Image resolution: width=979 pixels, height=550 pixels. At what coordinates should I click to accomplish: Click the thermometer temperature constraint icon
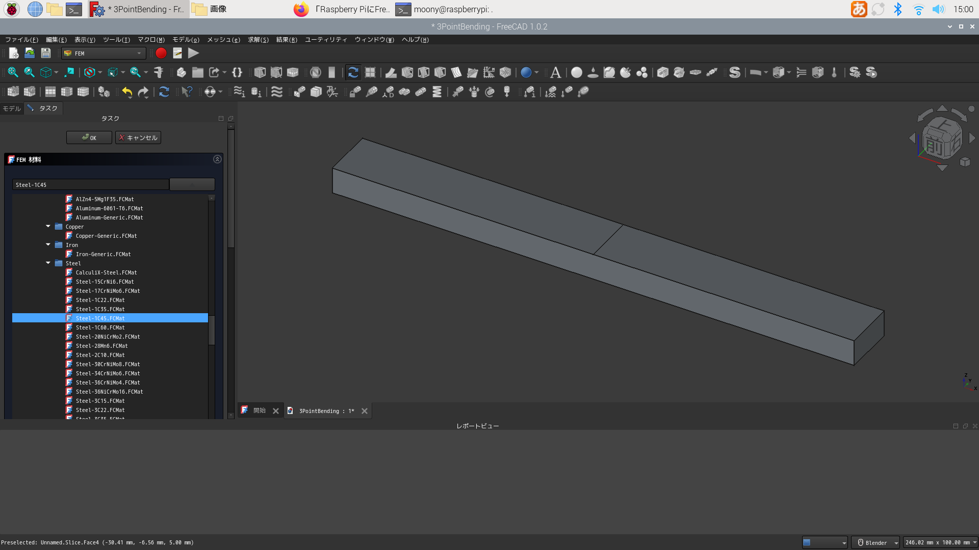(x=834, y=72)
